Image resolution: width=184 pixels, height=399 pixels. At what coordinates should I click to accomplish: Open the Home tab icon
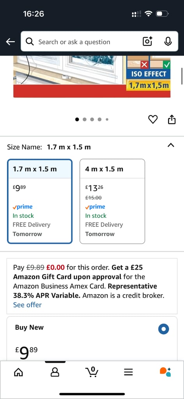point(18,372)
